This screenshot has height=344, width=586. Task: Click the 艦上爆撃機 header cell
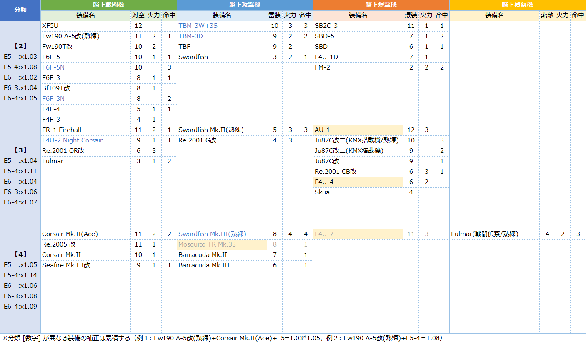381,5
